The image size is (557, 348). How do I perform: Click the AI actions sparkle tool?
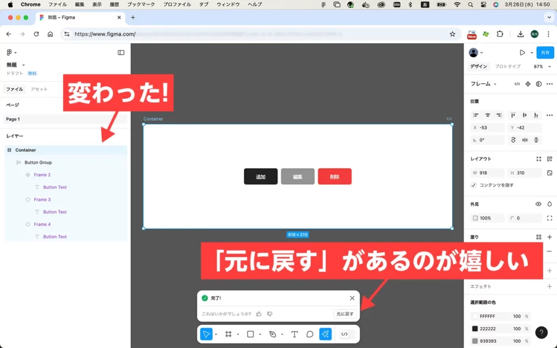pyautogui.click(x=325, y=334)
